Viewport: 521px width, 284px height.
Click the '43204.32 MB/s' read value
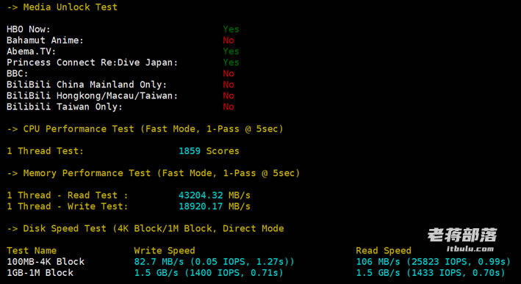pyautogui.click(x=215, y=195)
